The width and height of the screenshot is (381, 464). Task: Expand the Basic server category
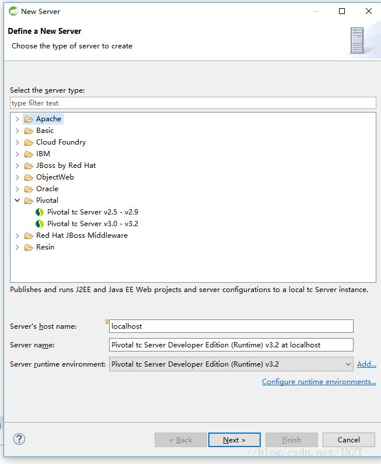[17, 131]
